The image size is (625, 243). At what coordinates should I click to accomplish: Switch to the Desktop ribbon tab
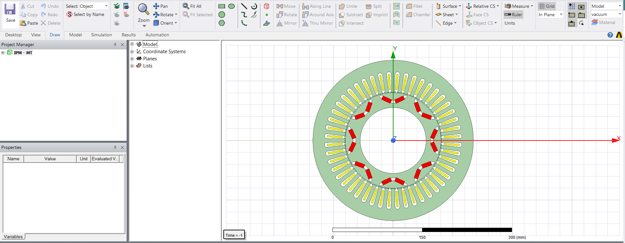pyautogui.click(x=13, y=35)
